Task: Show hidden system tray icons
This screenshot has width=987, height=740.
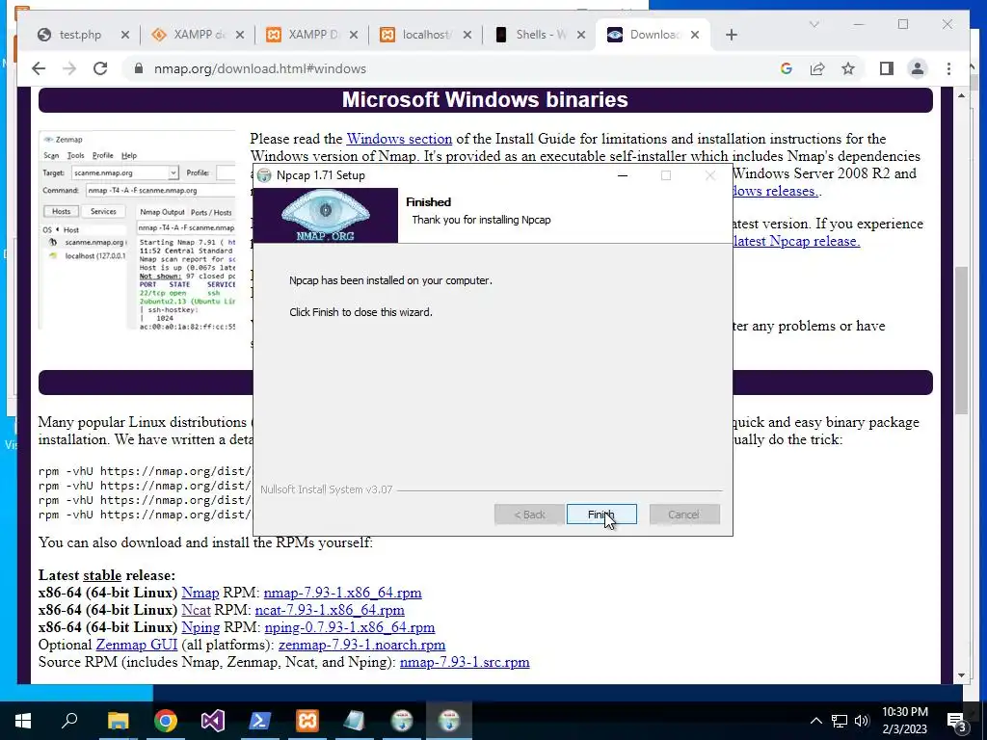Action: pyautogui.click(x=815, y=721)
